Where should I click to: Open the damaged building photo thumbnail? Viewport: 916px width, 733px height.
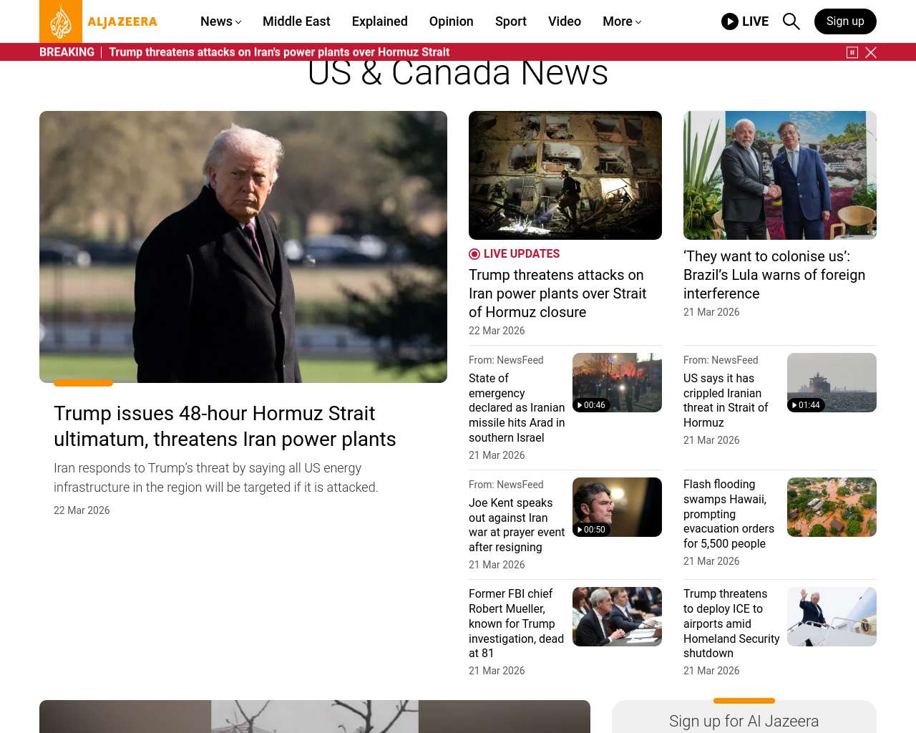point(565,175)
